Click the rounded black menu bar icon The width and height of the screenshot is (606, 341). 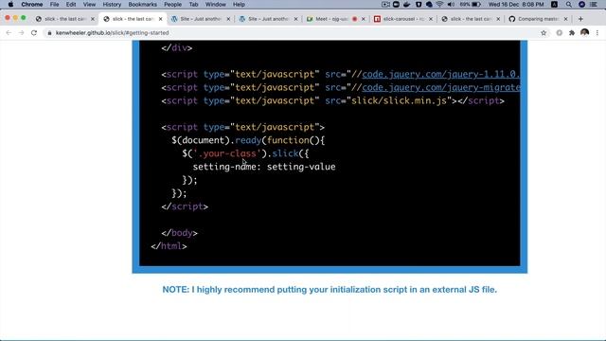click(396, 4)
